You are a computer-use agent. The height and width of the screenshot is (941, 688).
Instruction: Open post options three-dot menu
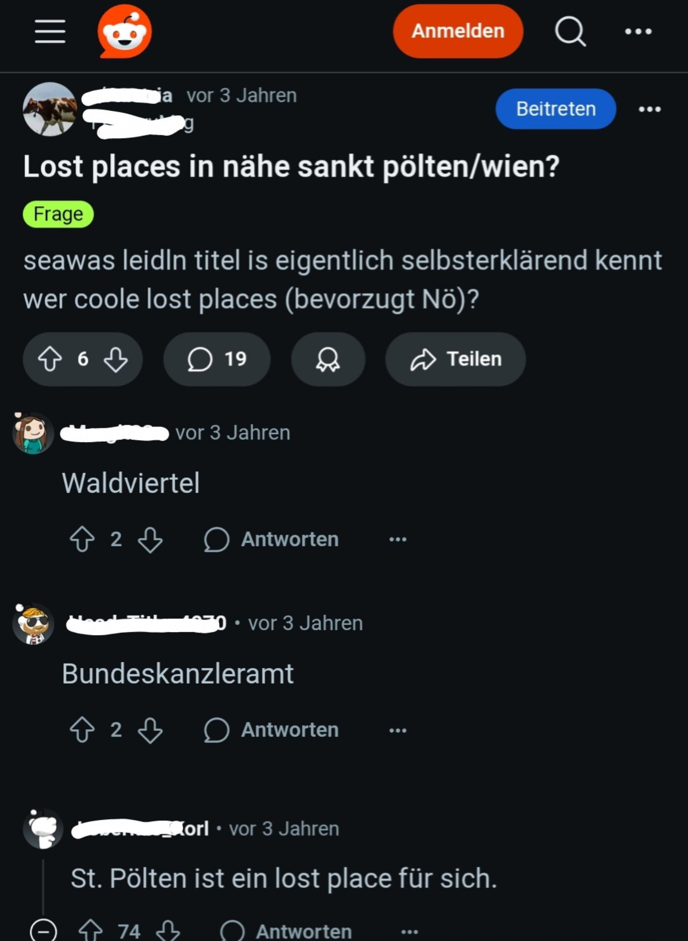[650, 109]
